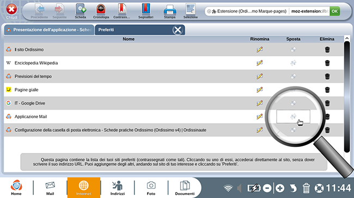Viewport: 354px width, 198px height.
Task: Open the Mail application
Action: pos(50,188)
